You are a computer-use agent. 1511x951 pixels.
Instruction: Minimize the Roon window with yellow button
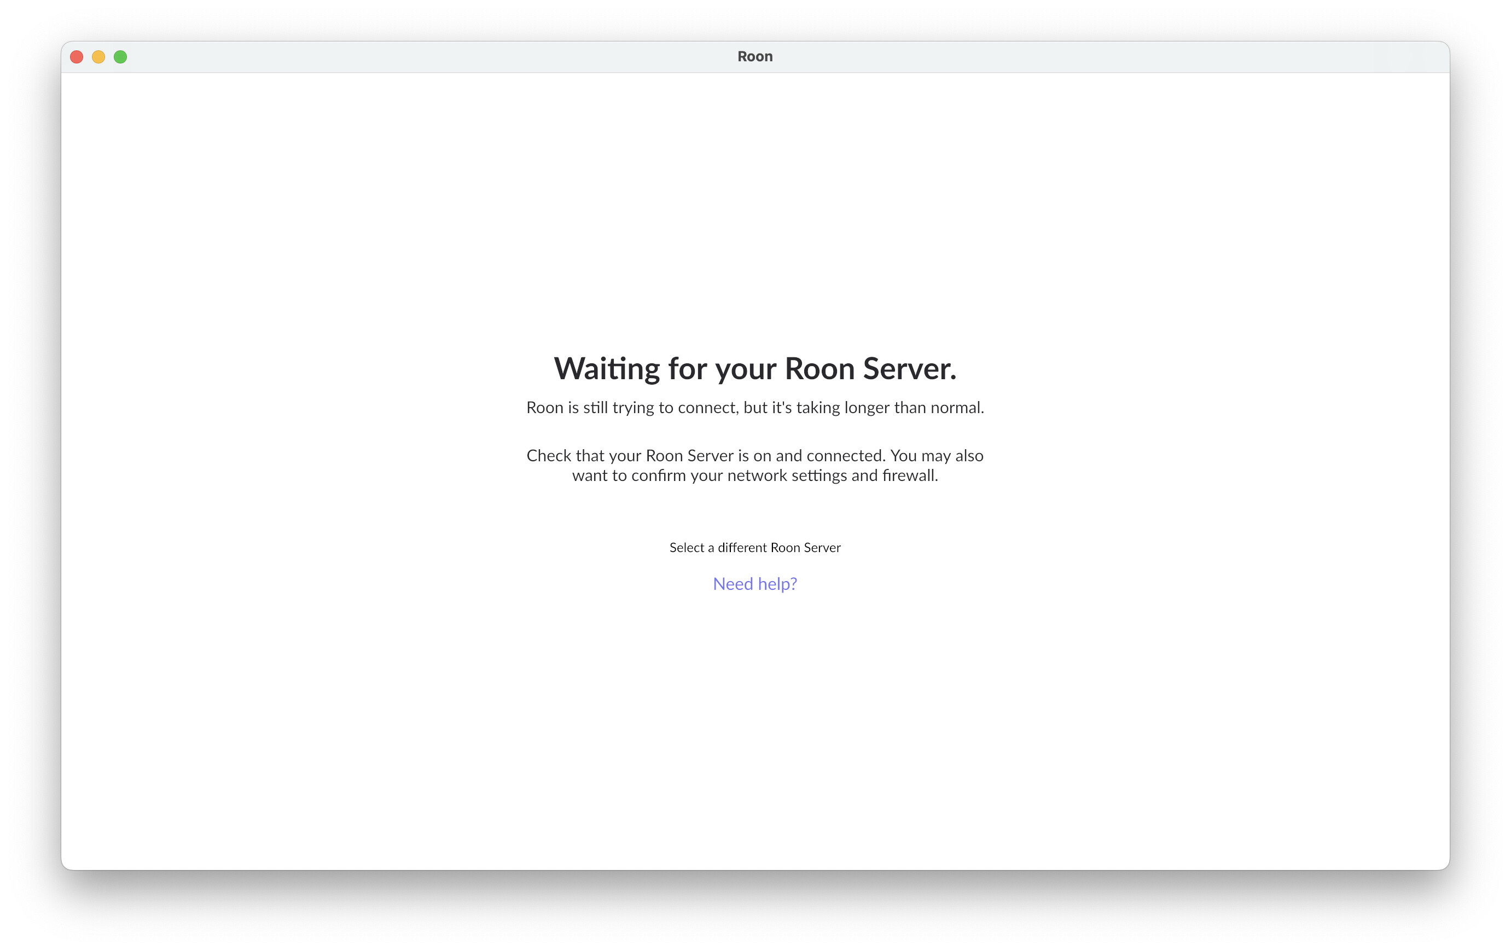coord(98,57)
